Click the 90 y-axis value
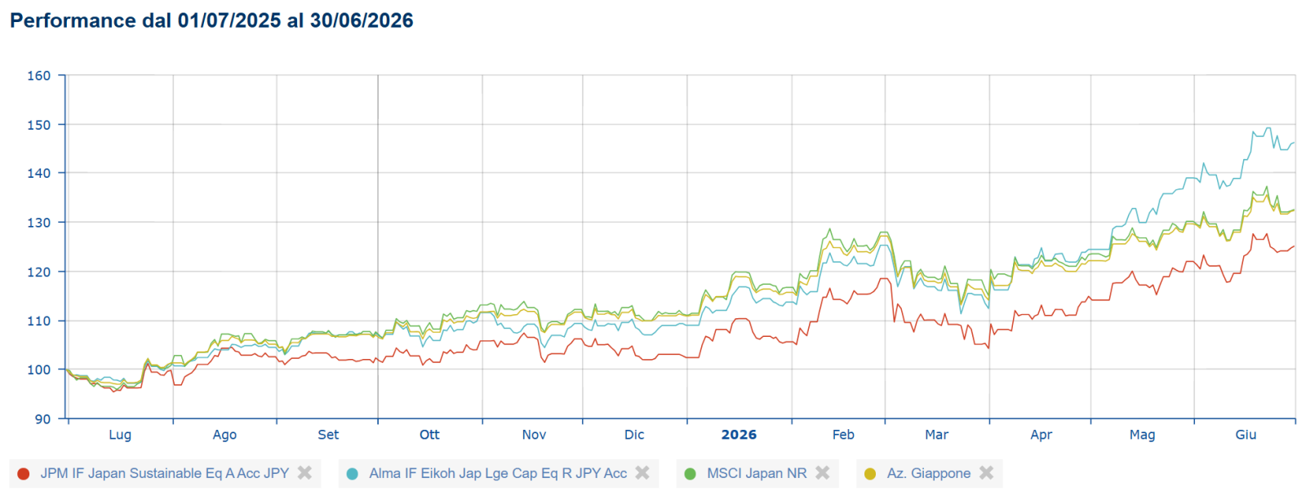Image resolution: width=1306 pixels, height=496 pixels. pyautogui.click(x=42, y=418)
